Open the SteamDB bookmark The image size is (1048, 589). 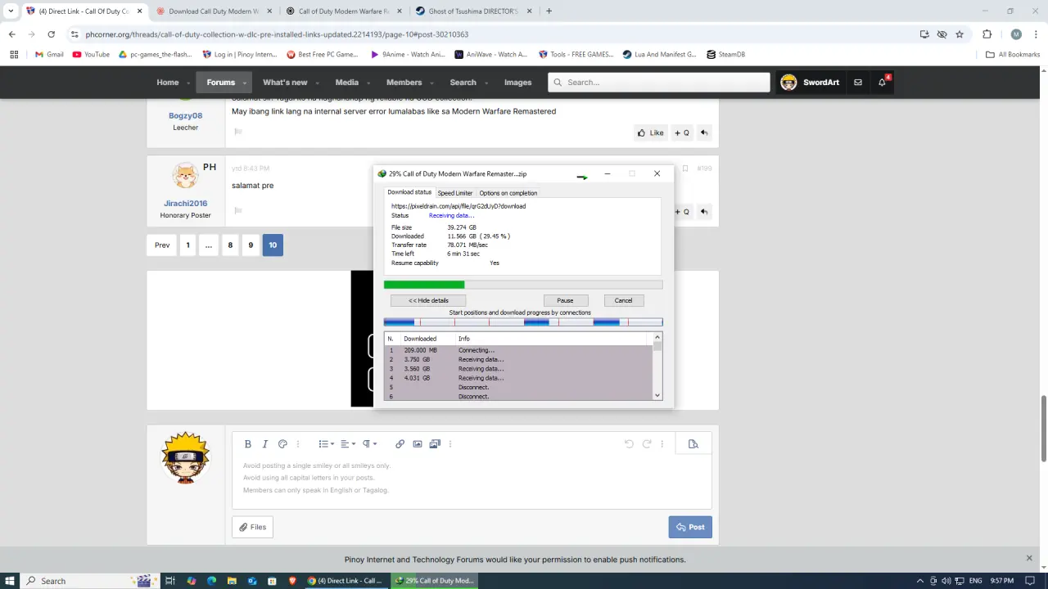tap(726, 55)
